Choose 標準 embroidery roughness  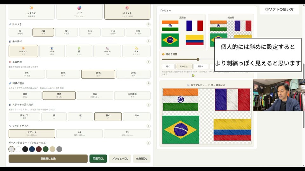(59, 95)
